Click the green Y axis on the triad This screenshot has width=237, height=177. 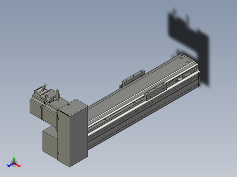coord(14,159)
